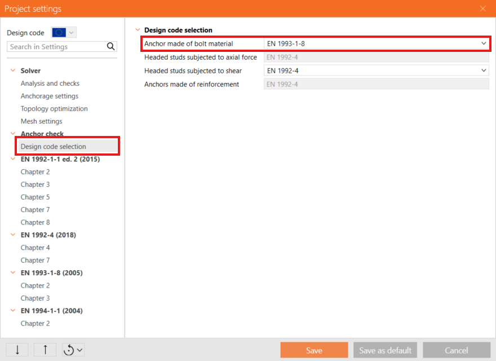Open Mesh settings
The image size is (496, 361).
(42, 121)
